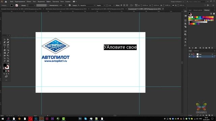Click the swap fill and stroke arrow
Image resolution: width=216 pixels, height=121 pixels.
click(x=8, y=64)
